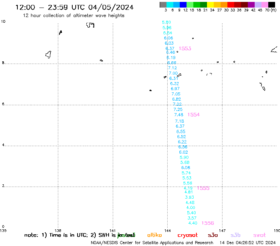Click the 147 longitude axis label
280x246 pixels.
click(x=222, y=230)
